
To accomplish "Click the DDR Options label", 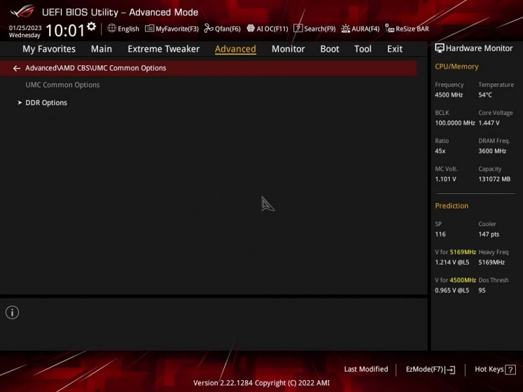I will pos(46,103).
